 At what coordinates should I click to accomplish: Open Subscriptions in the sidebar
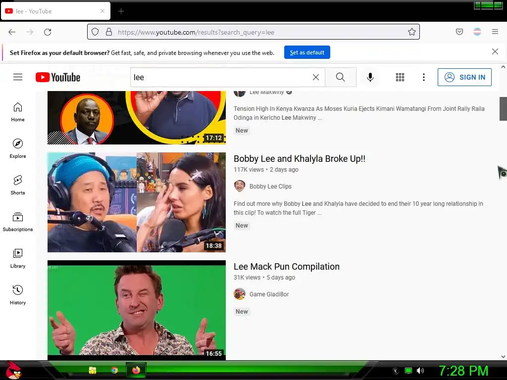(18, 222)
